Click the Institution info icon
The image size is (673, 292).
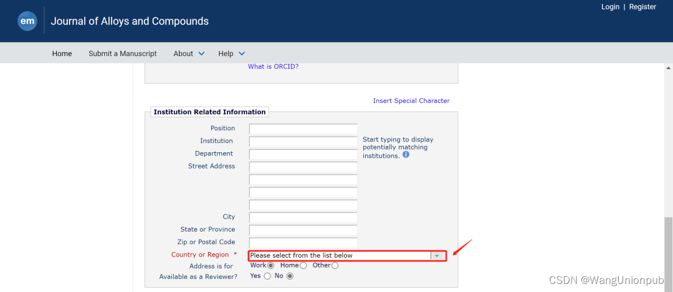(x=406, y=154)
